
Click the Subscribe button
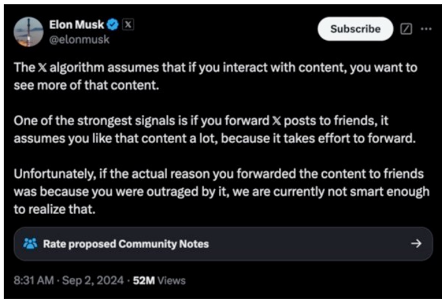356,29
